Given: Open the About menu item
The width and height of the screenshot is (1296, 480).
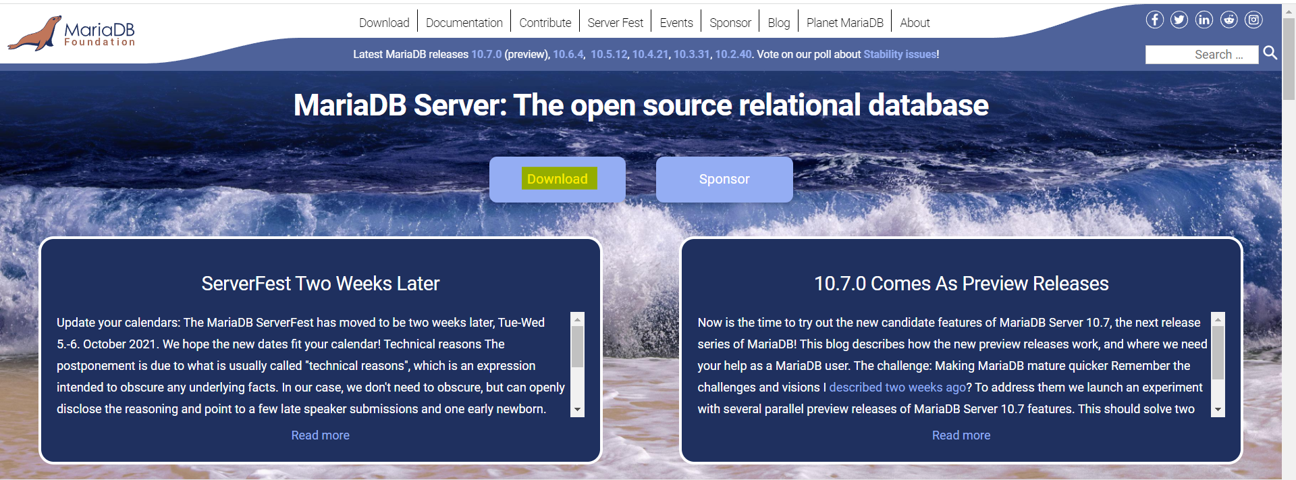Looking at the screenshot, I should [x=915, y=22].
